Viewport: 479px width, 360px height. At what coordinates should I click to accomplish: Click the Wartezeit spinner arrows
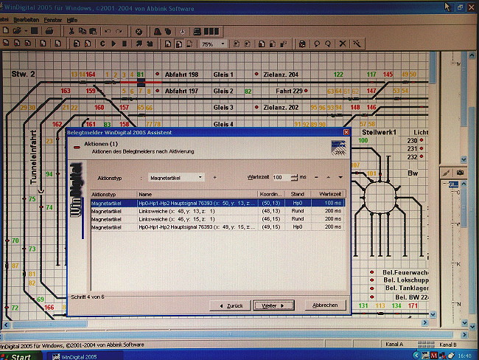(294, 177)
